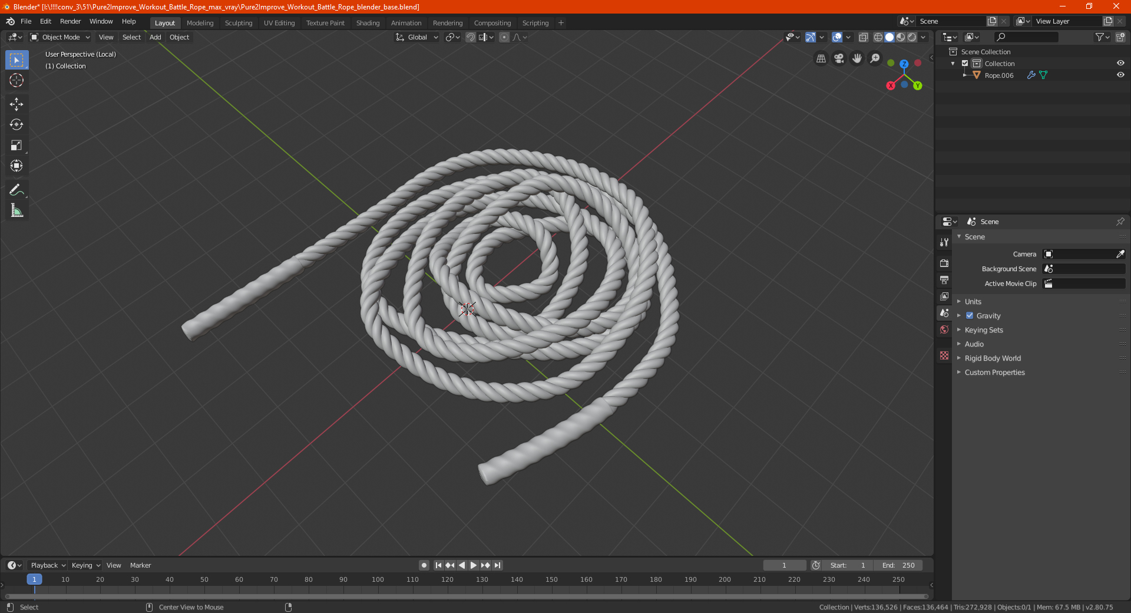The image size is (1131, 613).
Task: Toggle the Gravity checkbox
Action: coord(970,315)
